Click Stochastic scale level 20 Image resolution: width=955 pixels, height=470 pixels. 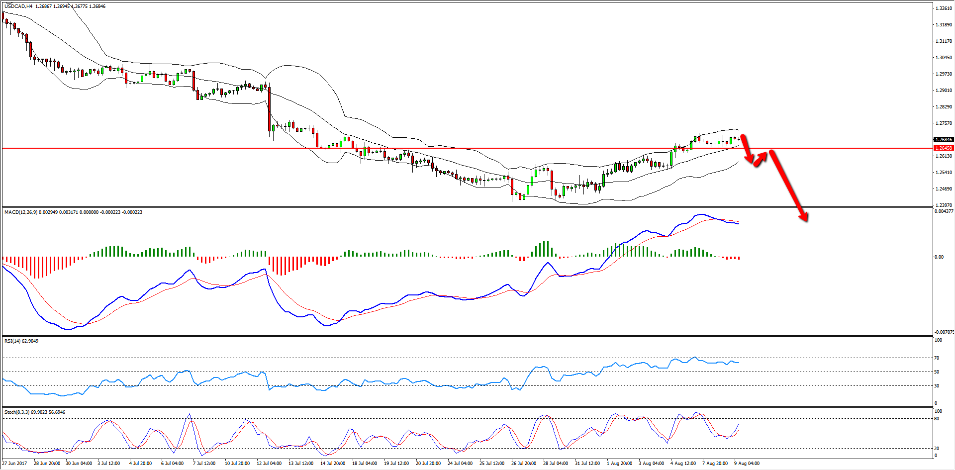(x=937, y=449)
